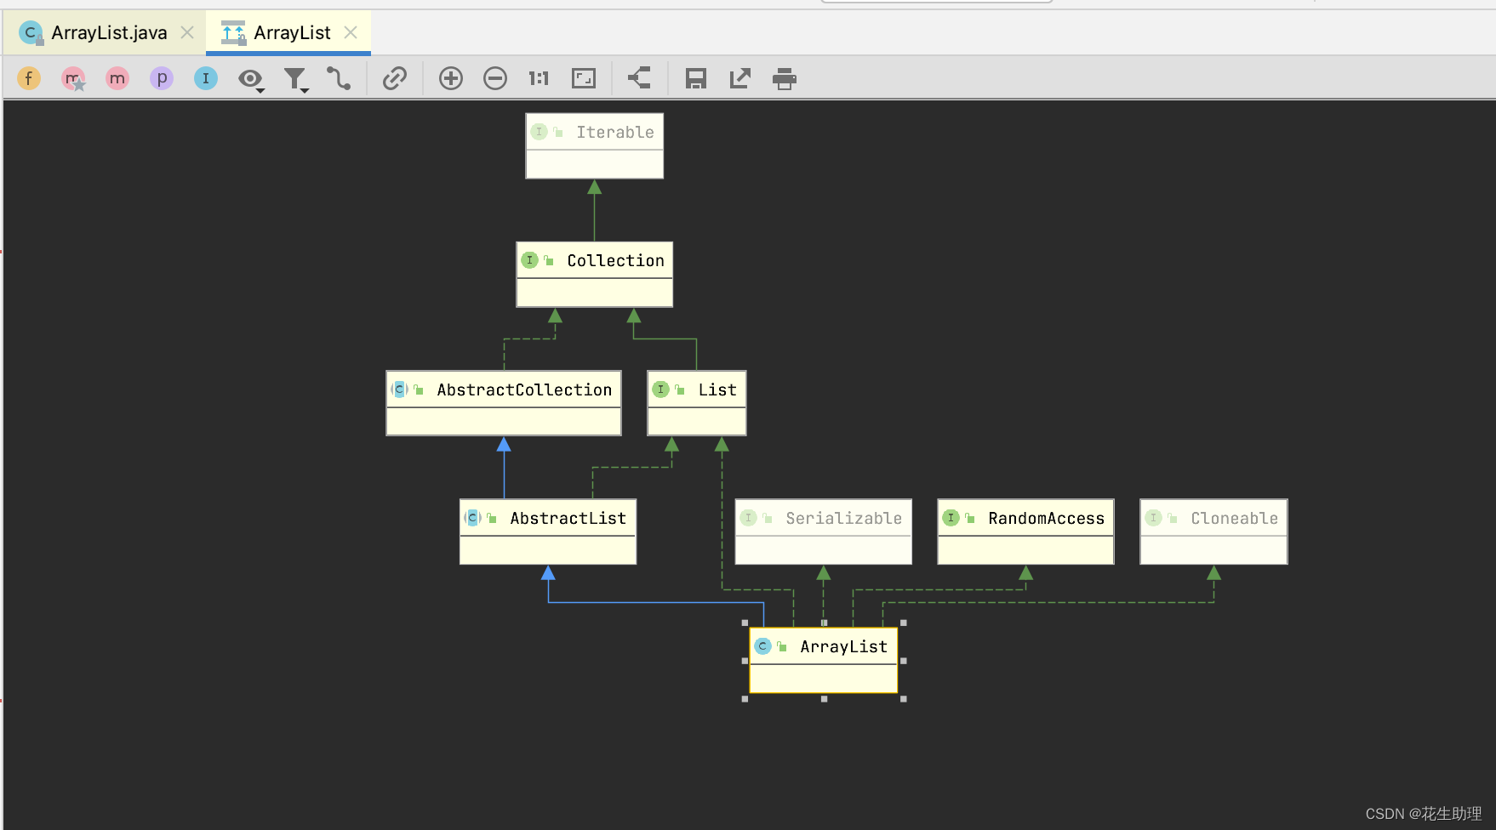Click the interface icon on List node
Viewport: 1496px width, 830px height.
click(x=660, y=389)
